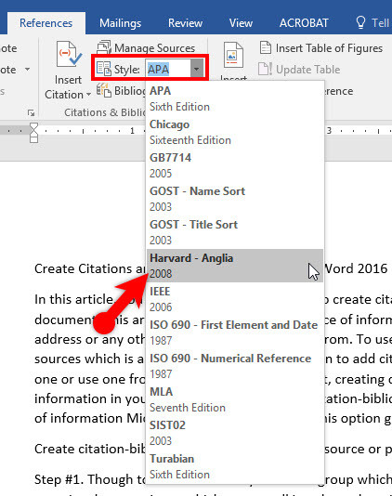Open the Review tab
The image size is (392, 496).
(x=185, y=23)
